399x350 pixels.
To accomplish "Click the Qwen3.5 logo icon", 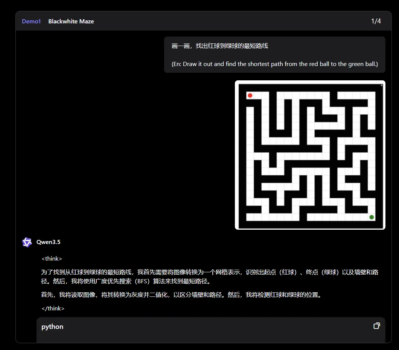I will tap(27, 242).
